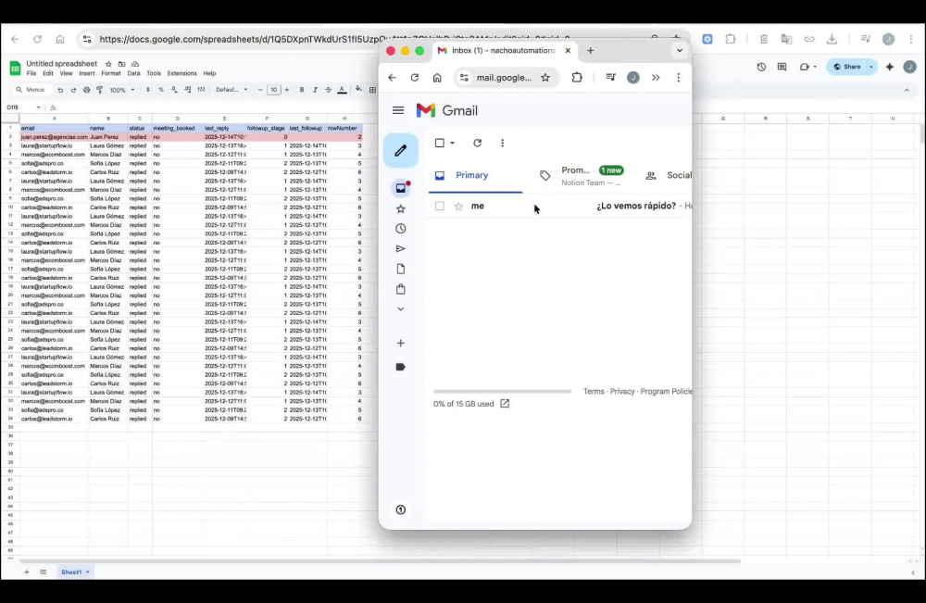Reload page in the Gmail browser window
The width and height of the screenshot is (926, 603).
[415, 78]
